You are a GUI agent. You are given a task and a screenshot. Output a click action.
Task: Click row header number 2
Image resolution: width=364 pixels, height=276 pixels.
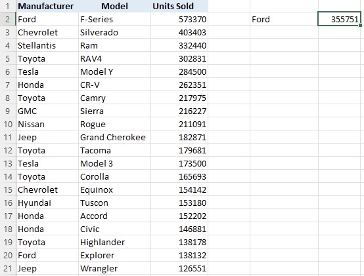point(8,19)
